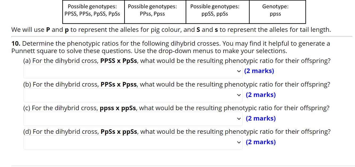Click the question 10 instruction text

[170, 47]
